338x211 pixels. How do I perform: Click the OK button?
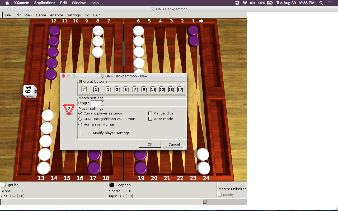point(150,144)
